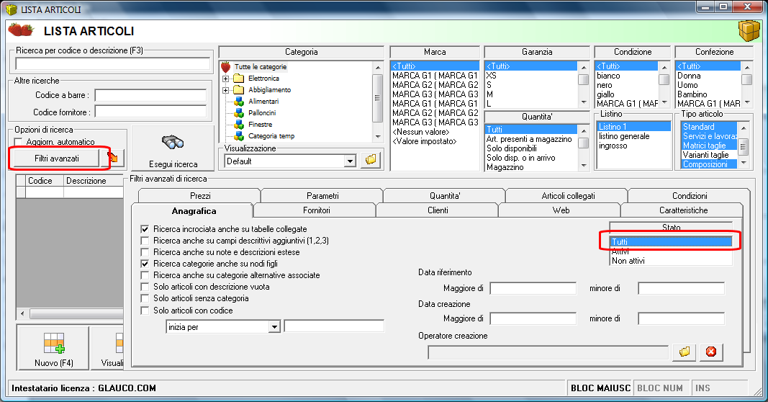This screenshot has width=768, height=402.
Task: Open the Web tab
Action: [561, 210]
